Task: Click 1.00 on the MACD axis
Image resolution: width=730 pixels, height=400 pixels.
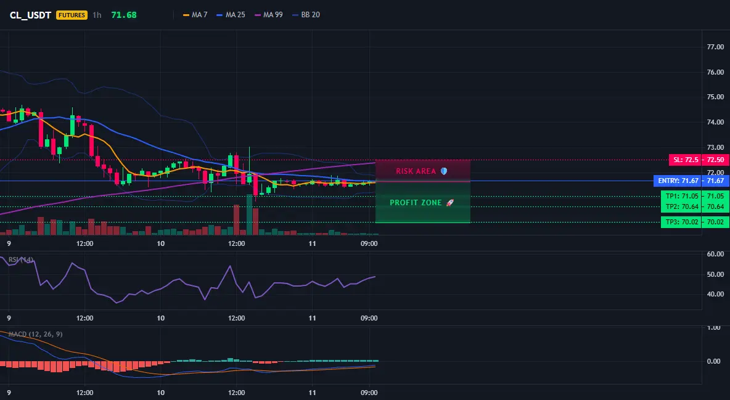Action: pos(714,328)
